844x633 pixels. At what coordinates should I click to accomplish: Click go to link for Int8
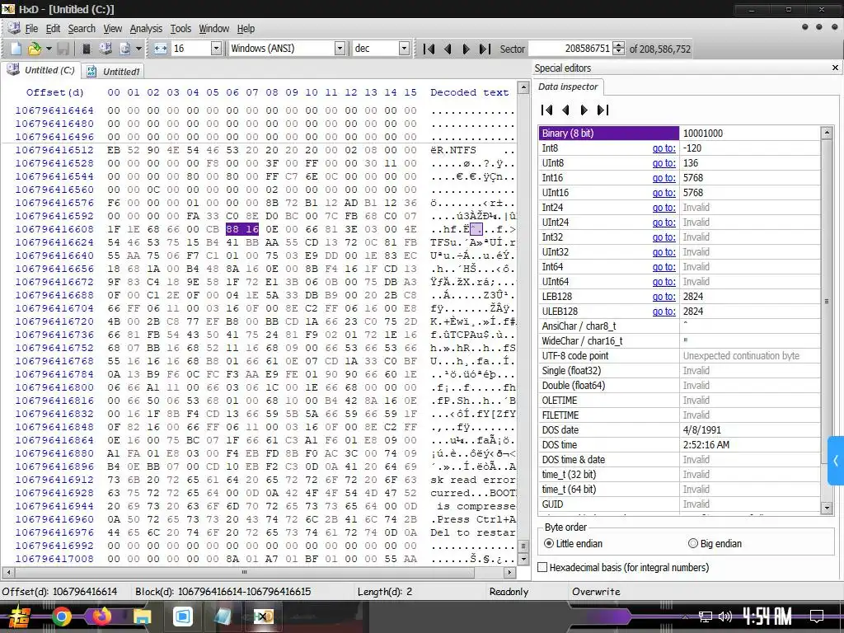pos(663,148)
